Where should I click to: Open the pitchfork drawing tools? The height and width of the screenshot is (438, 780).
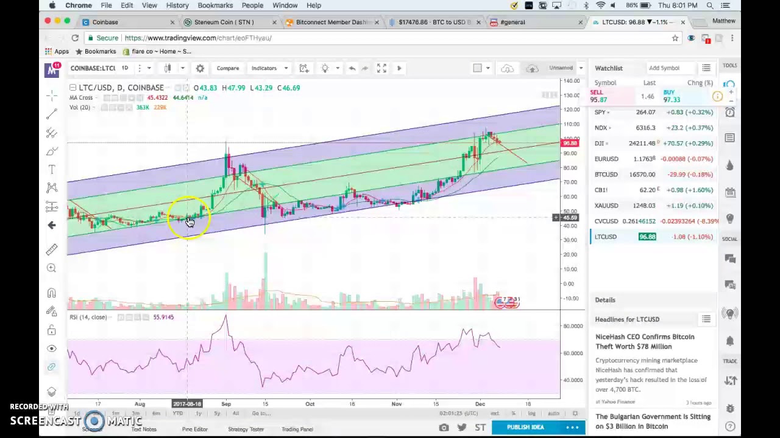click(52, 132)
